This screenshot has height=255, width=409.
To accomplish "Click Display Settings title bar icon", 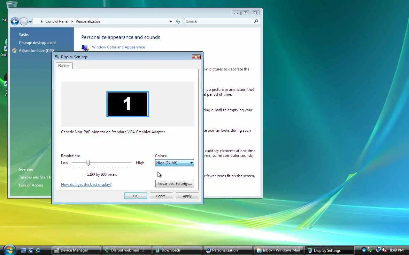I will point(57,57).
